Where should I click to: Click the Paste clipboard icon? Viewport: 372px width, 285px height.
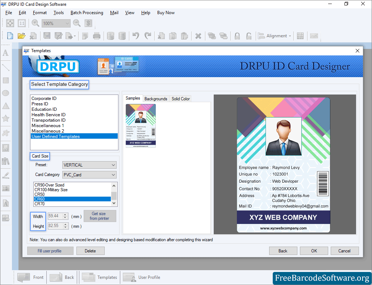coord(184,36)
